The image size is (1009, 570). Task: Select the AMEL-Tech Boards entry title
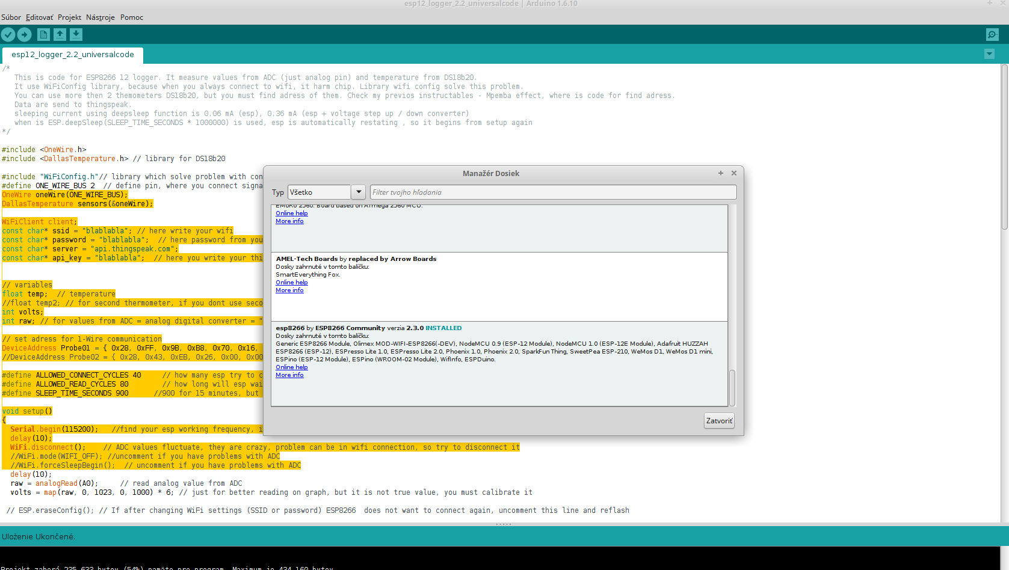click(356, 259)
